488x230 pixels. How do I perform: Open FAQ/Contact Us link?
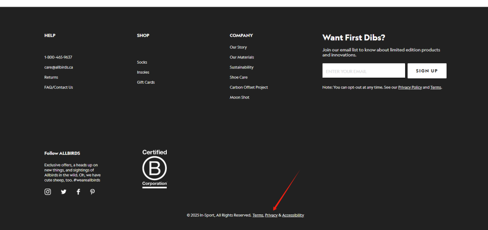coord(59,87)
